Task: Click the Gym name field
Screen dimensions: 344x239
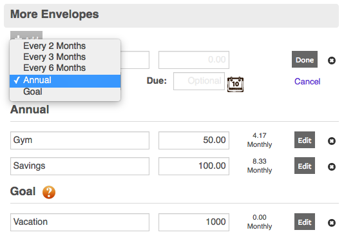Action: [80, 140]
